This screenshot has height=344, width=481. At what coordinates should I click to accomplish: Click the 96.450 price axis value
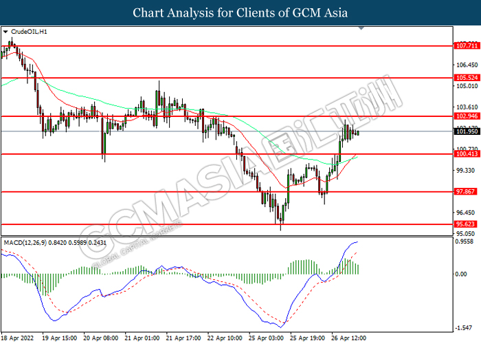click(466, 213)
